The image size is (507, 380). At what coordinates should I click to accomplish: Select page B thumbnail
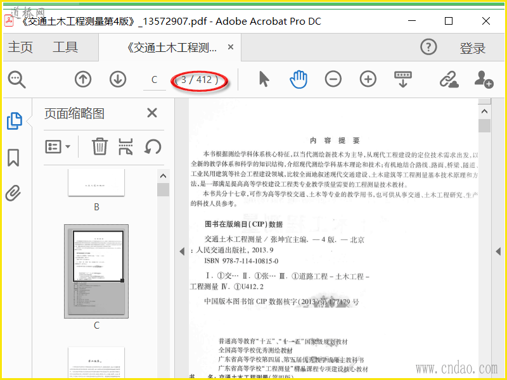tap(96, 182)
